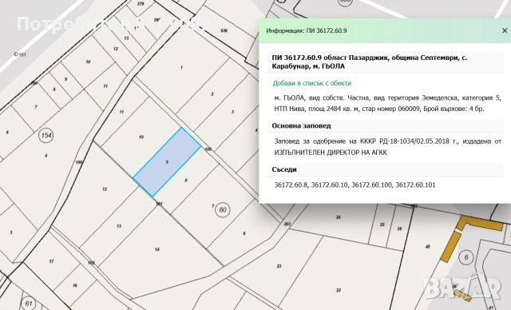Select the blue highlighted parcel 9

pyautogui.click(x=167, y=162)
